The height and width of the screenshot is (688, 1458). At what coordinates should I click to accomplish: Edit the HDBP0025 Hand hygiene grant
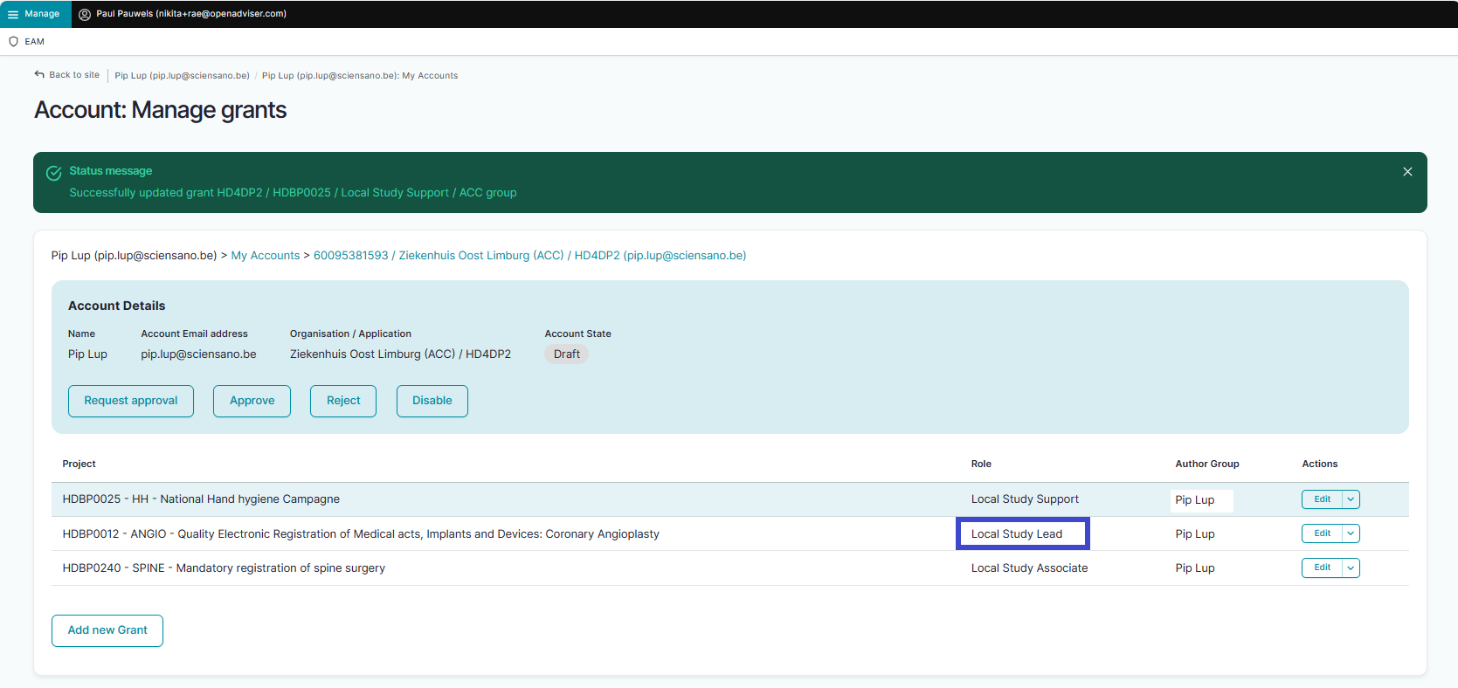click(1322, 499)
